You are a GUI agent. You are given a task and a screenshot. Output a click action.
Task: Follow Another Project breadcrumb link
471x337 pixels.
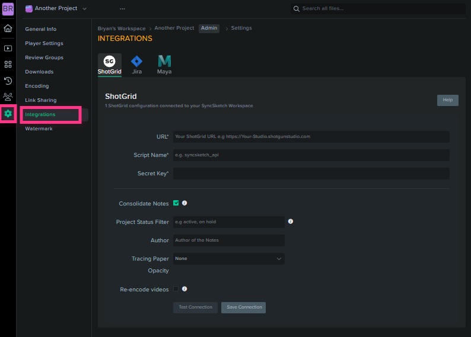pos(174,28)
